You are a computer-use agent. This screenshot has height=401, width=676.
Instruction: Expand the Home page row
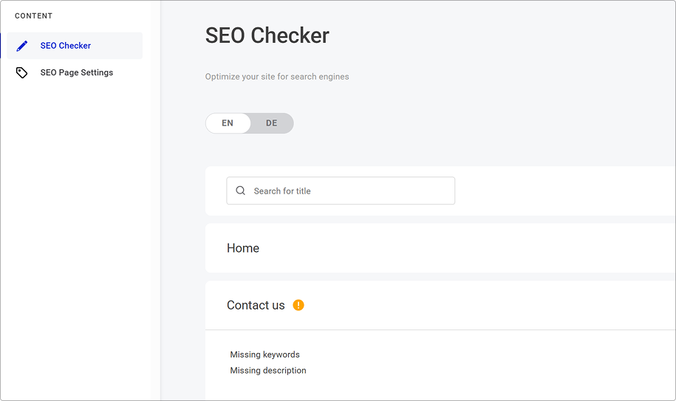click(x=440, y=248)
